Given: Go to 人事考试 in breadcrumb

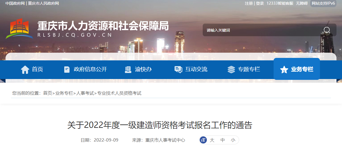Looking at the screenshot, I should coord(85,93).
